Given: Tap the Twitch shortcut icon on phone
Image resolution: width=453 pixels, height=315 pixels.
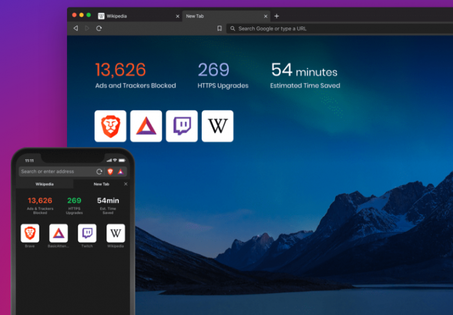Looking at the screenshot, I should point(87,233).
